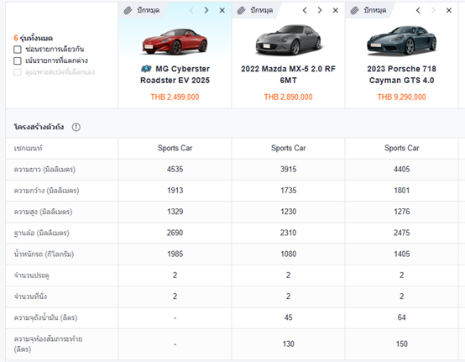Click disabled right arrow on Porsche column
This screenshot has height=362, width=465.
[433, 10]
